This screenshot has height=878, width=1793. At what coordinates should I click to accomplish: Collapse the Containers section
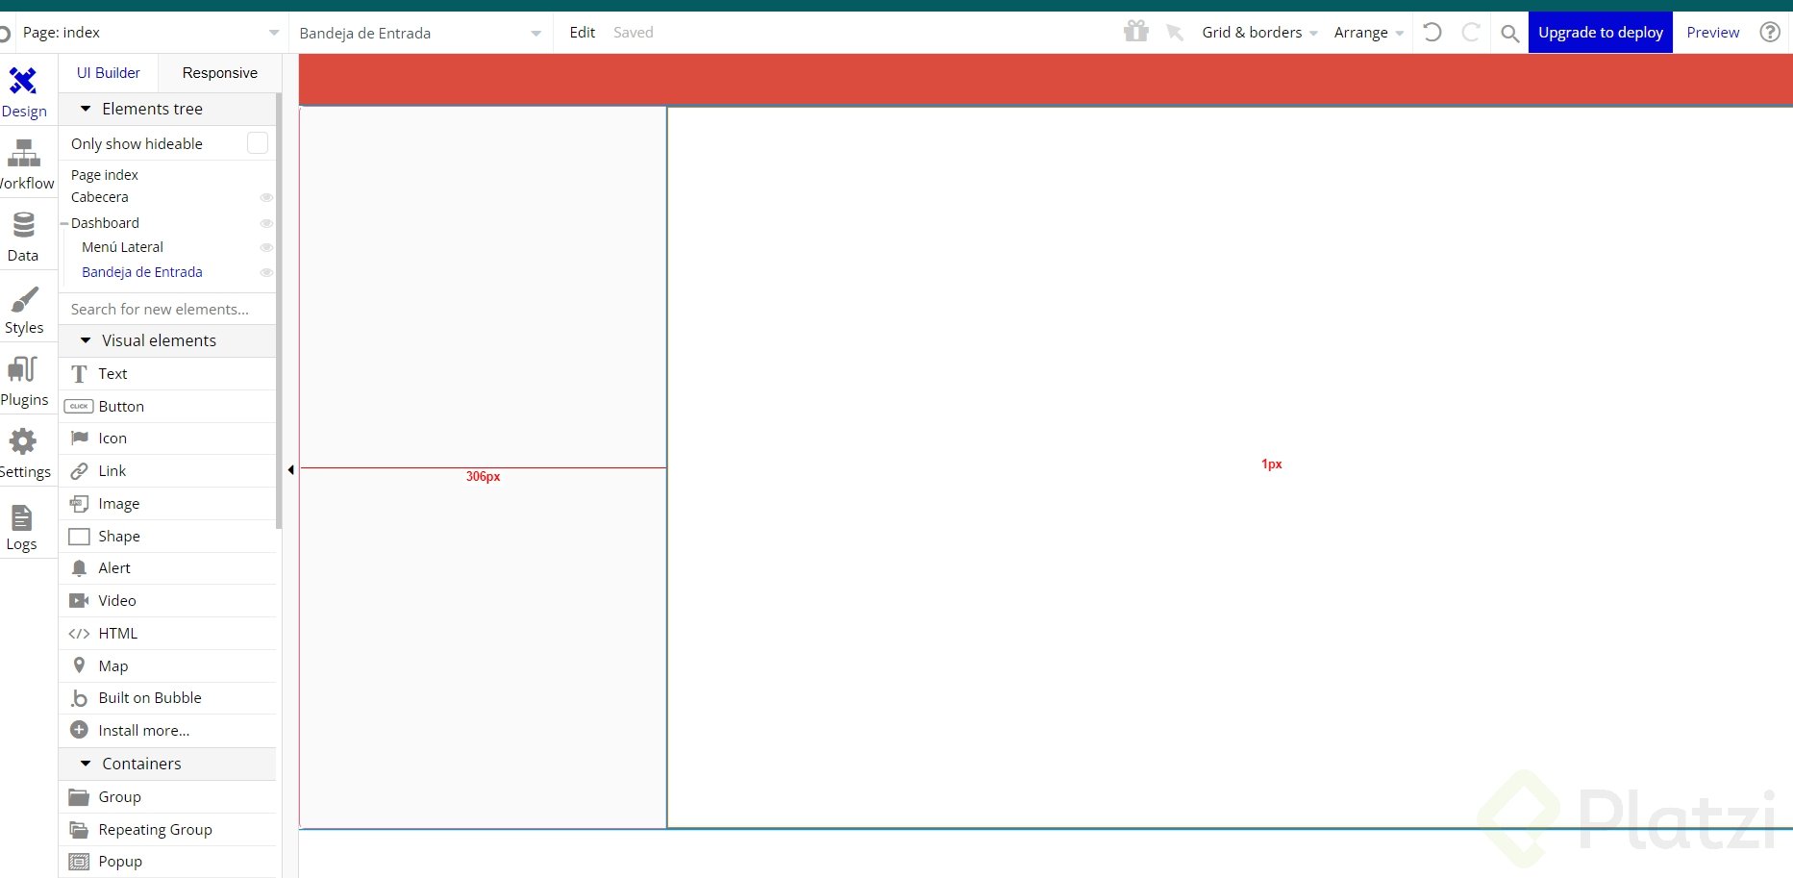click(86, 764)
